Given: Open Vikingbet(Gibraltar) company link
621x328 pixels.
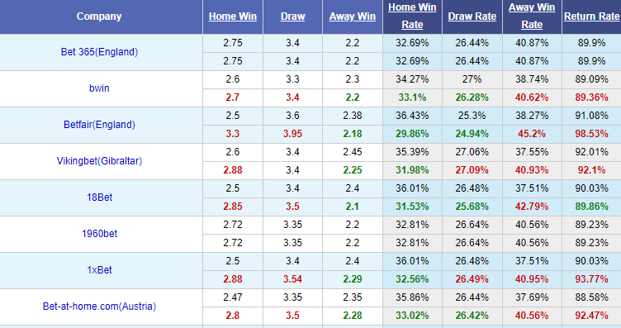Looking at the screenshot, I should (99, 161).
